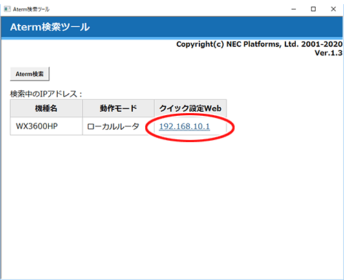
Task: Click the blue Aterm検索ツール header title
Action: (50, 27)
